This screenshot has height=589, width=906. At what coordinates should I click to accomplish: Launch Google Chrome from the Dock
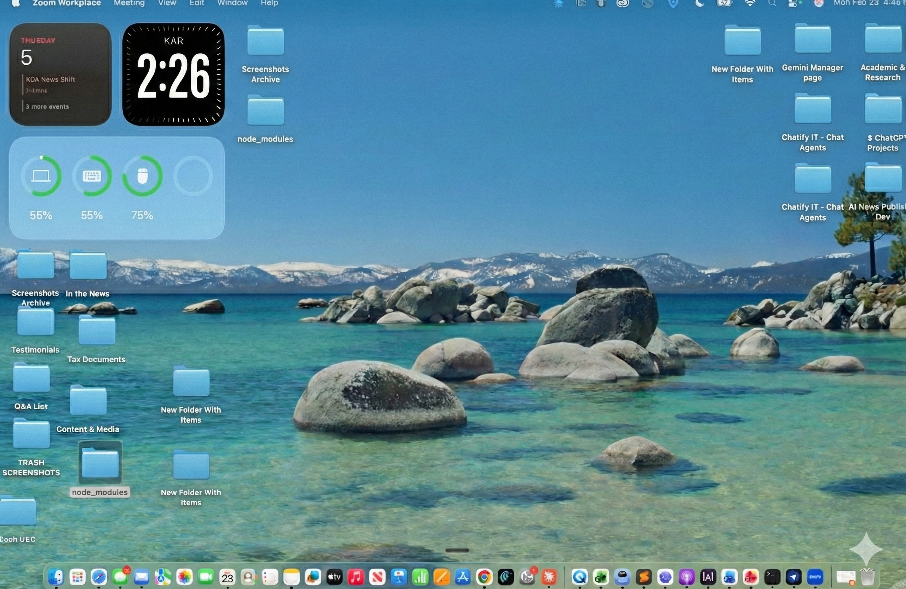(484, 577)
